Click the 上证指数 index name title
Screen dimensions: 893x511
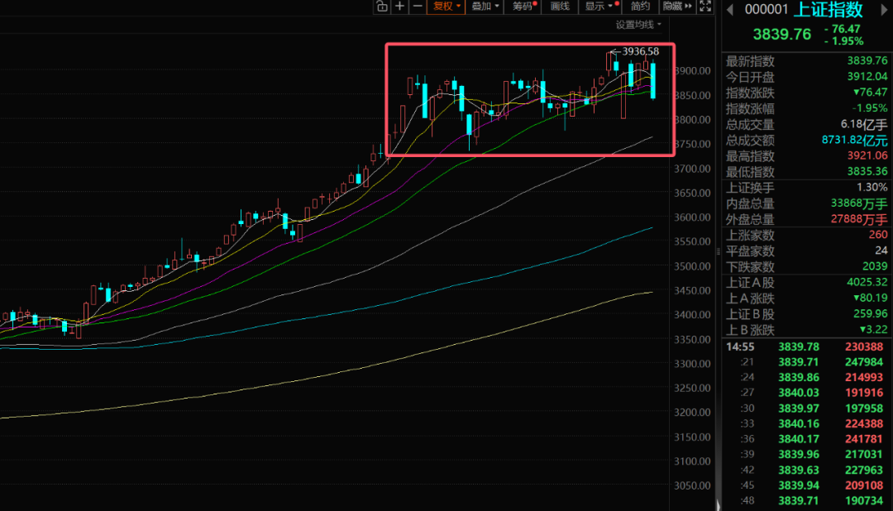[x=829, y=10]
